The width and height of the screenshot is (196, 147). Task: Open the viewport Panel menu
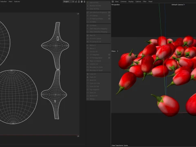[x=150, y=2]
